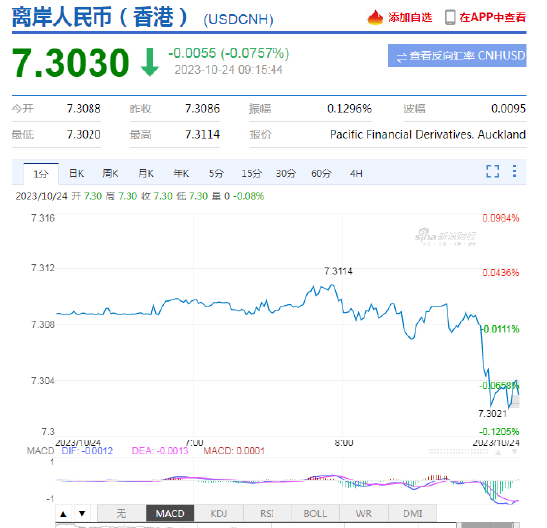Select the MACD indicator tab

pyautogui.click(x=170, y=513)
